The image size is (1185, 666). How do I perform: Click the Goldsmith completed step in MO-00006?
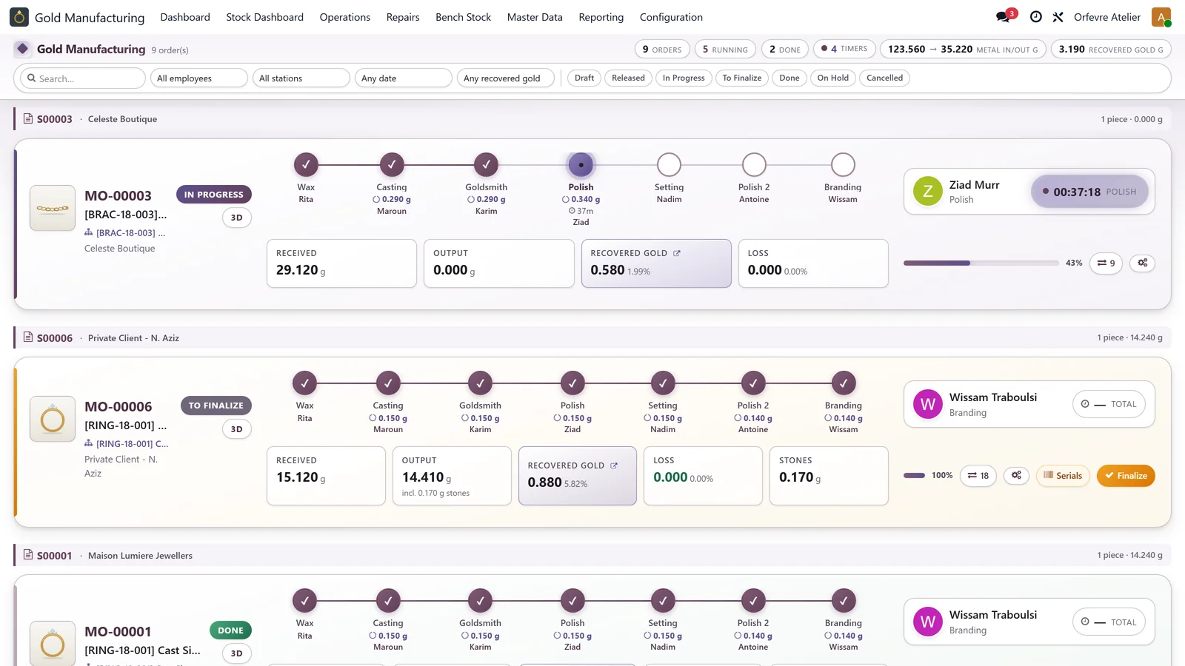tap(480, 383)
